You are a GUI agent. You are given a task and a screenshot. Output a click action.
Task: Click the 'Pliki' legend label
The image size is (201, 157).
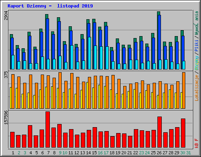coord(196,46)
